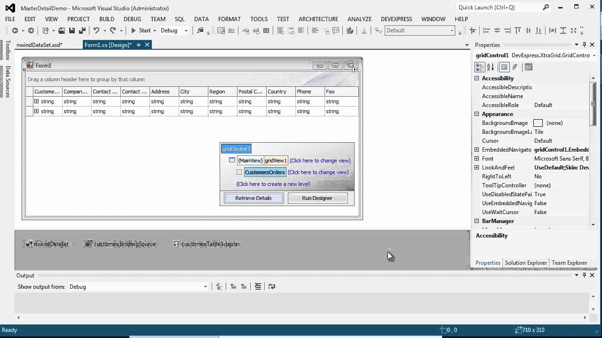Collapse the Accessibility property category
This screenshot has height=338, width=602.
point(476,78)
